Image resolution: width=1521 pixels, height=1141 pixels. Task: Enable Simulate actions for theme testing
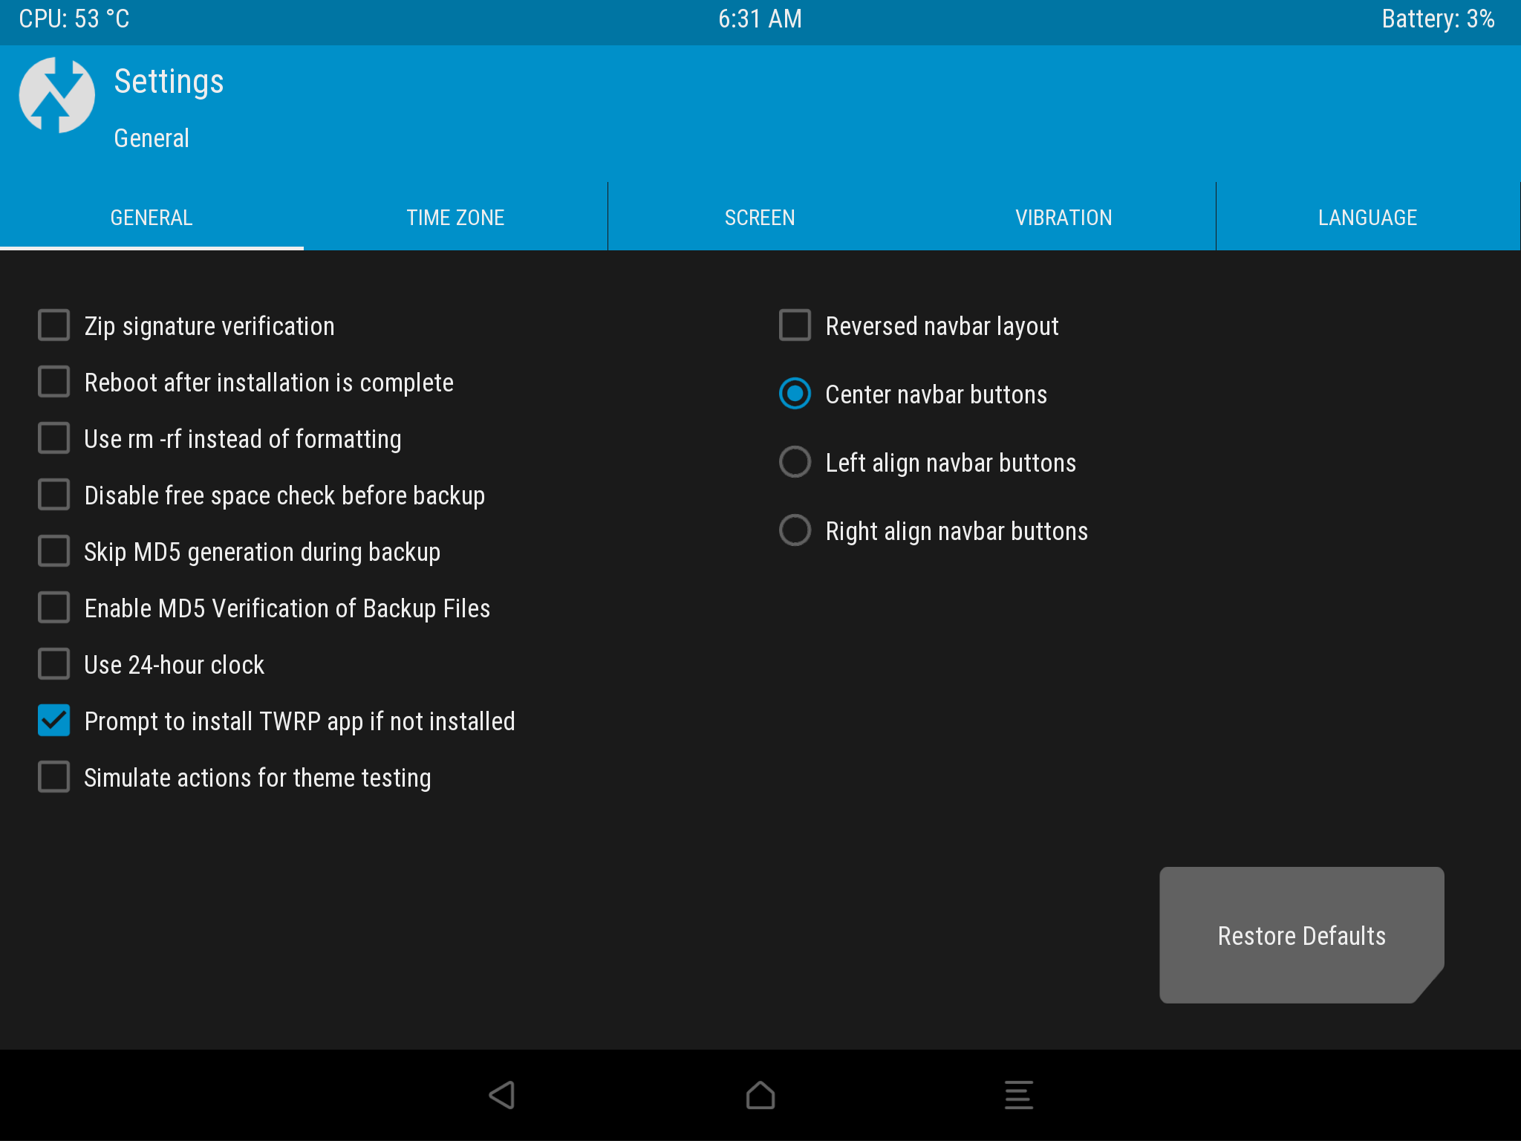click(54, 777)
